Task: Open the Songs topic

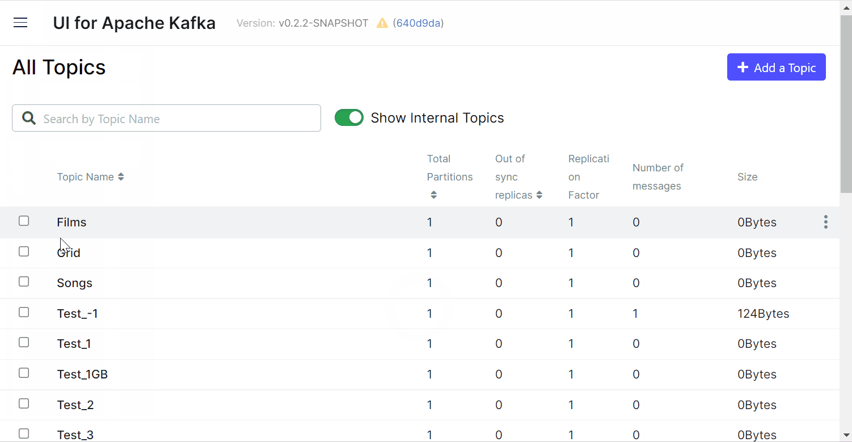Action: point(74,283)
